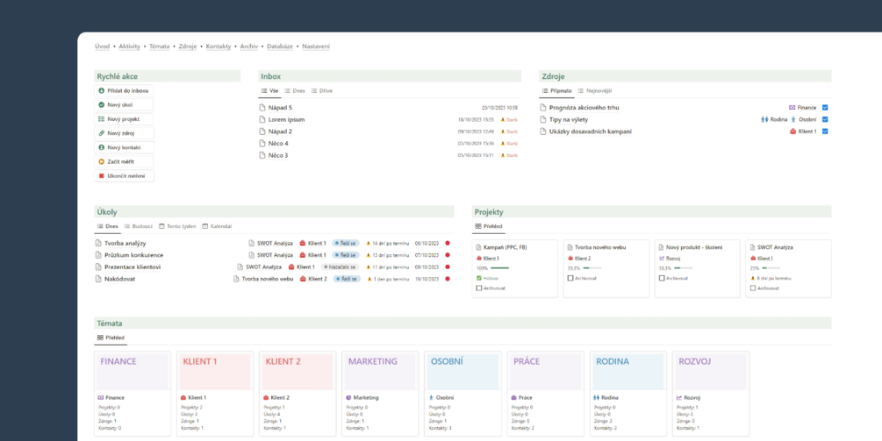Open the Řeší se status for Tvorba analýzy
Viewport: 882px width, 441px height.
[347, 243]
